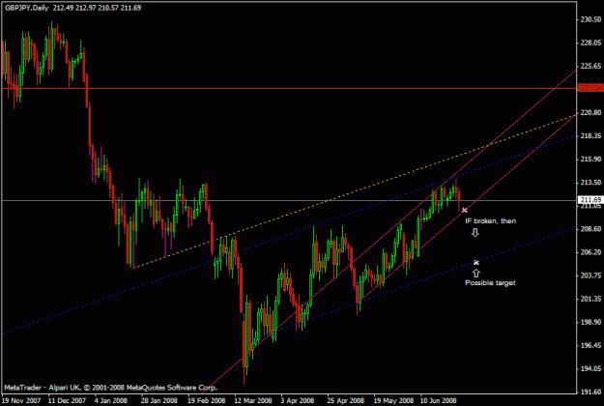
Task: Select the "IF broken, then" annotation text
Action: 490,221
